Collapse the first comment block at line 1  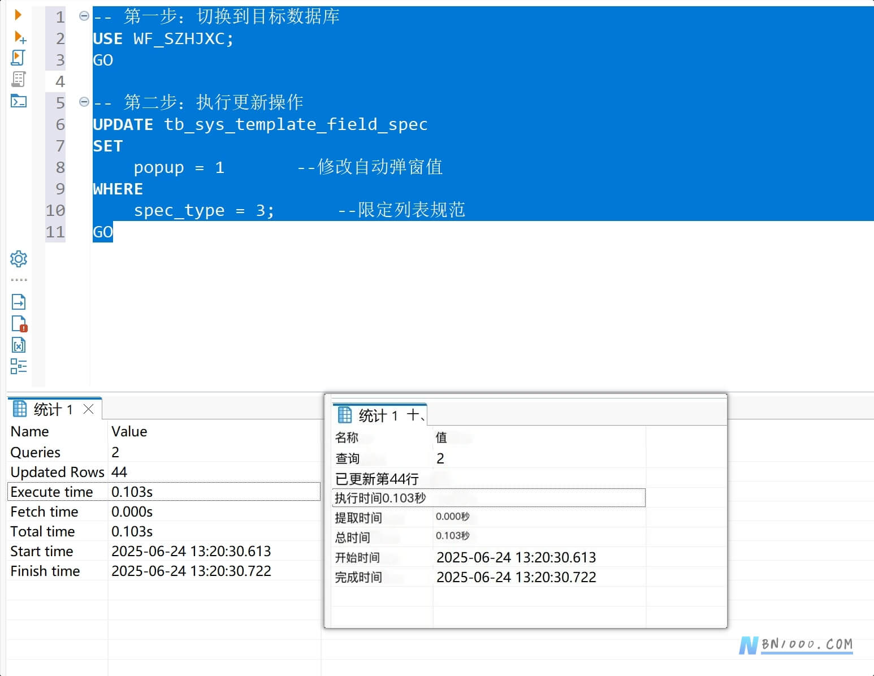pos(84,16)
